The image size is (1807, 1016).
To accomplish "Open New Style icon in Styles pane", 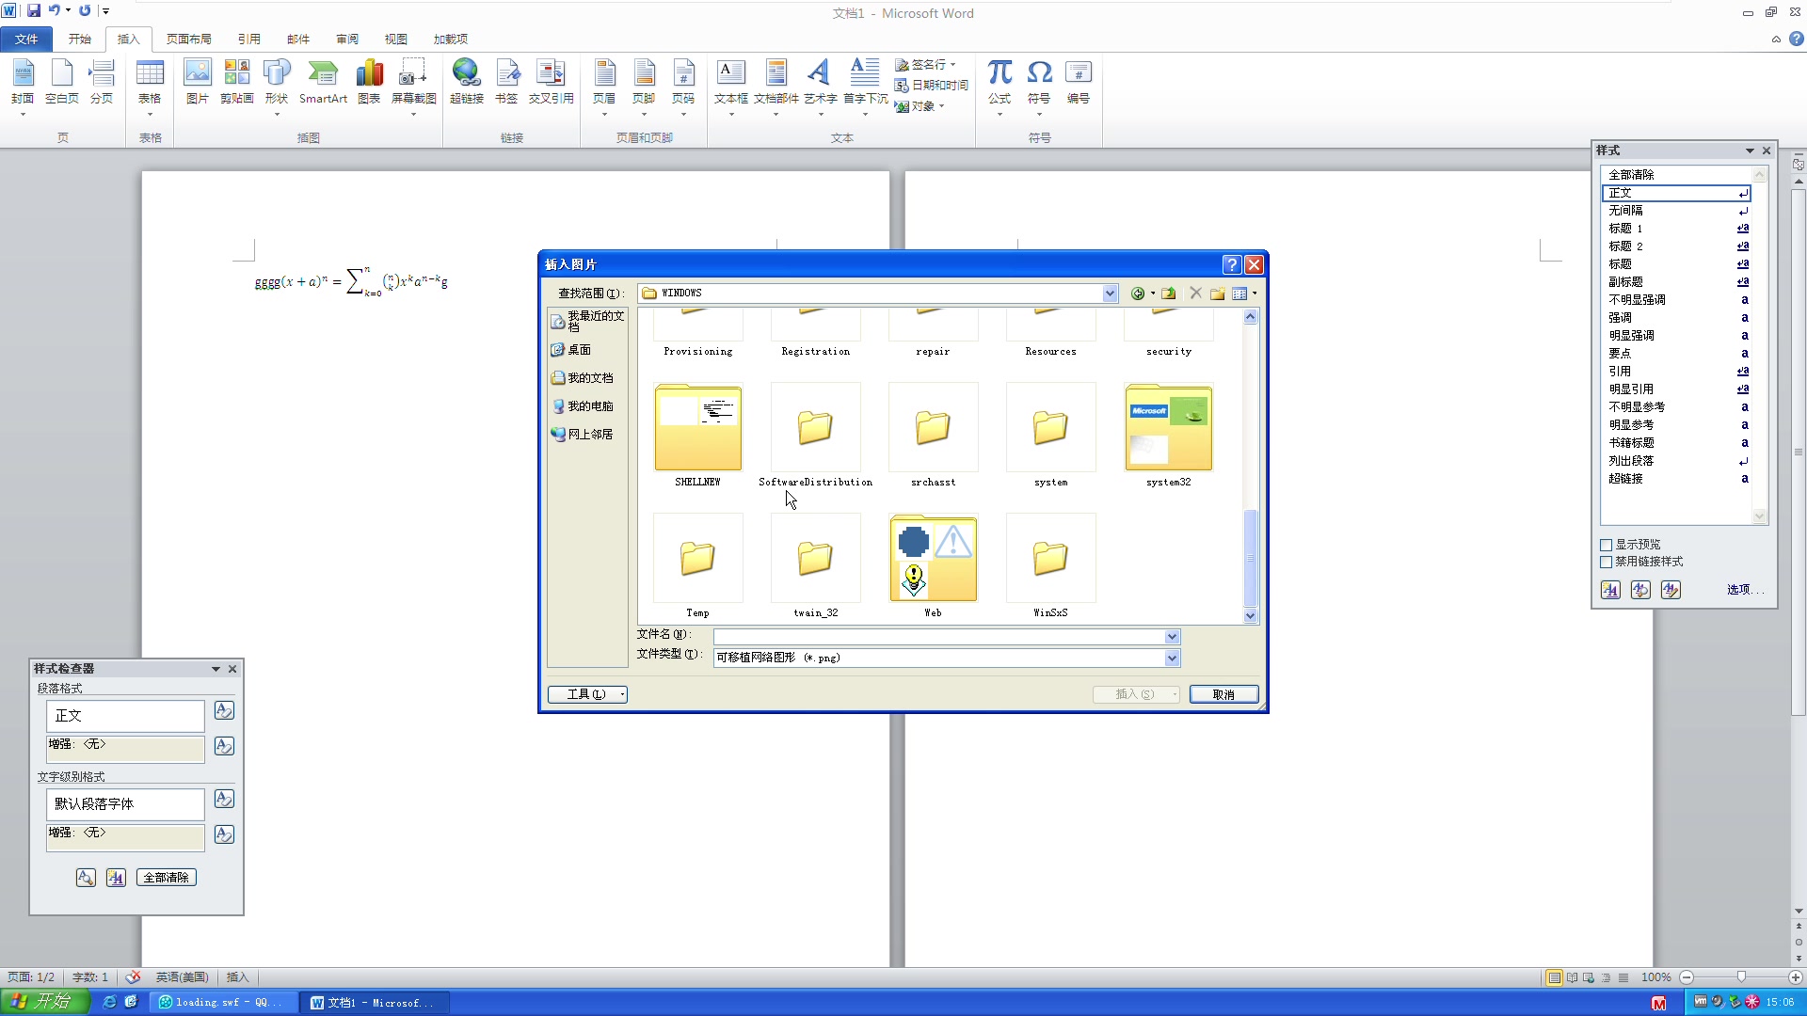I will coord(1610,590).
